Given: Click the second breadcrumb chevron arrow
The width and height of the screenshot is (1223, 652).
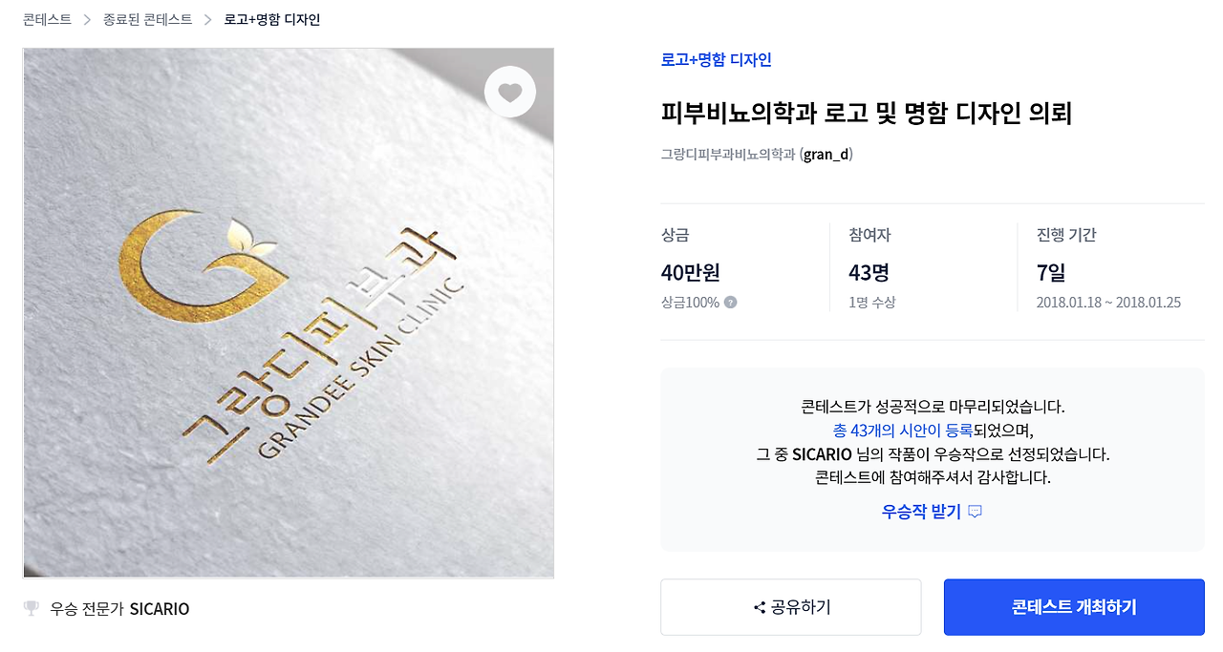Looking at the screenshot, I should click(208, 19).
